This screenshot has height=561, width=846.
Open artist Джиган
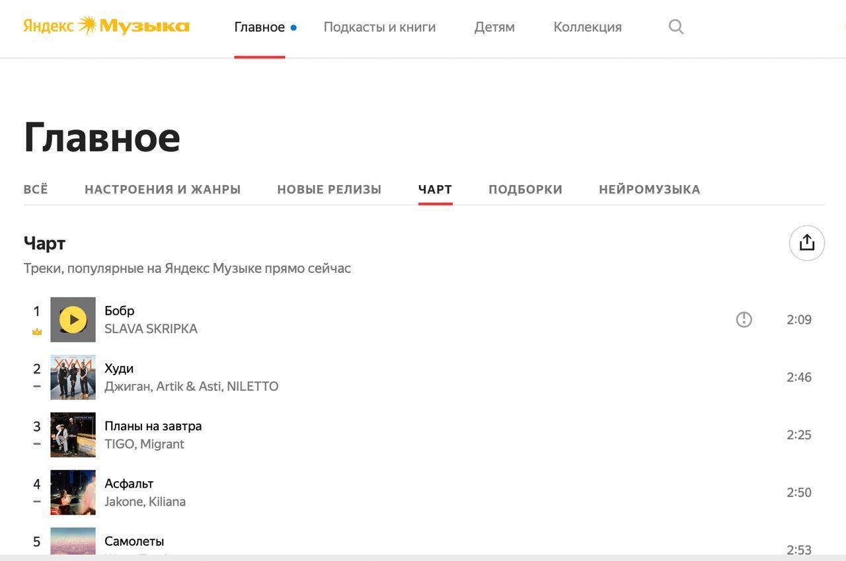click(128, 386)
